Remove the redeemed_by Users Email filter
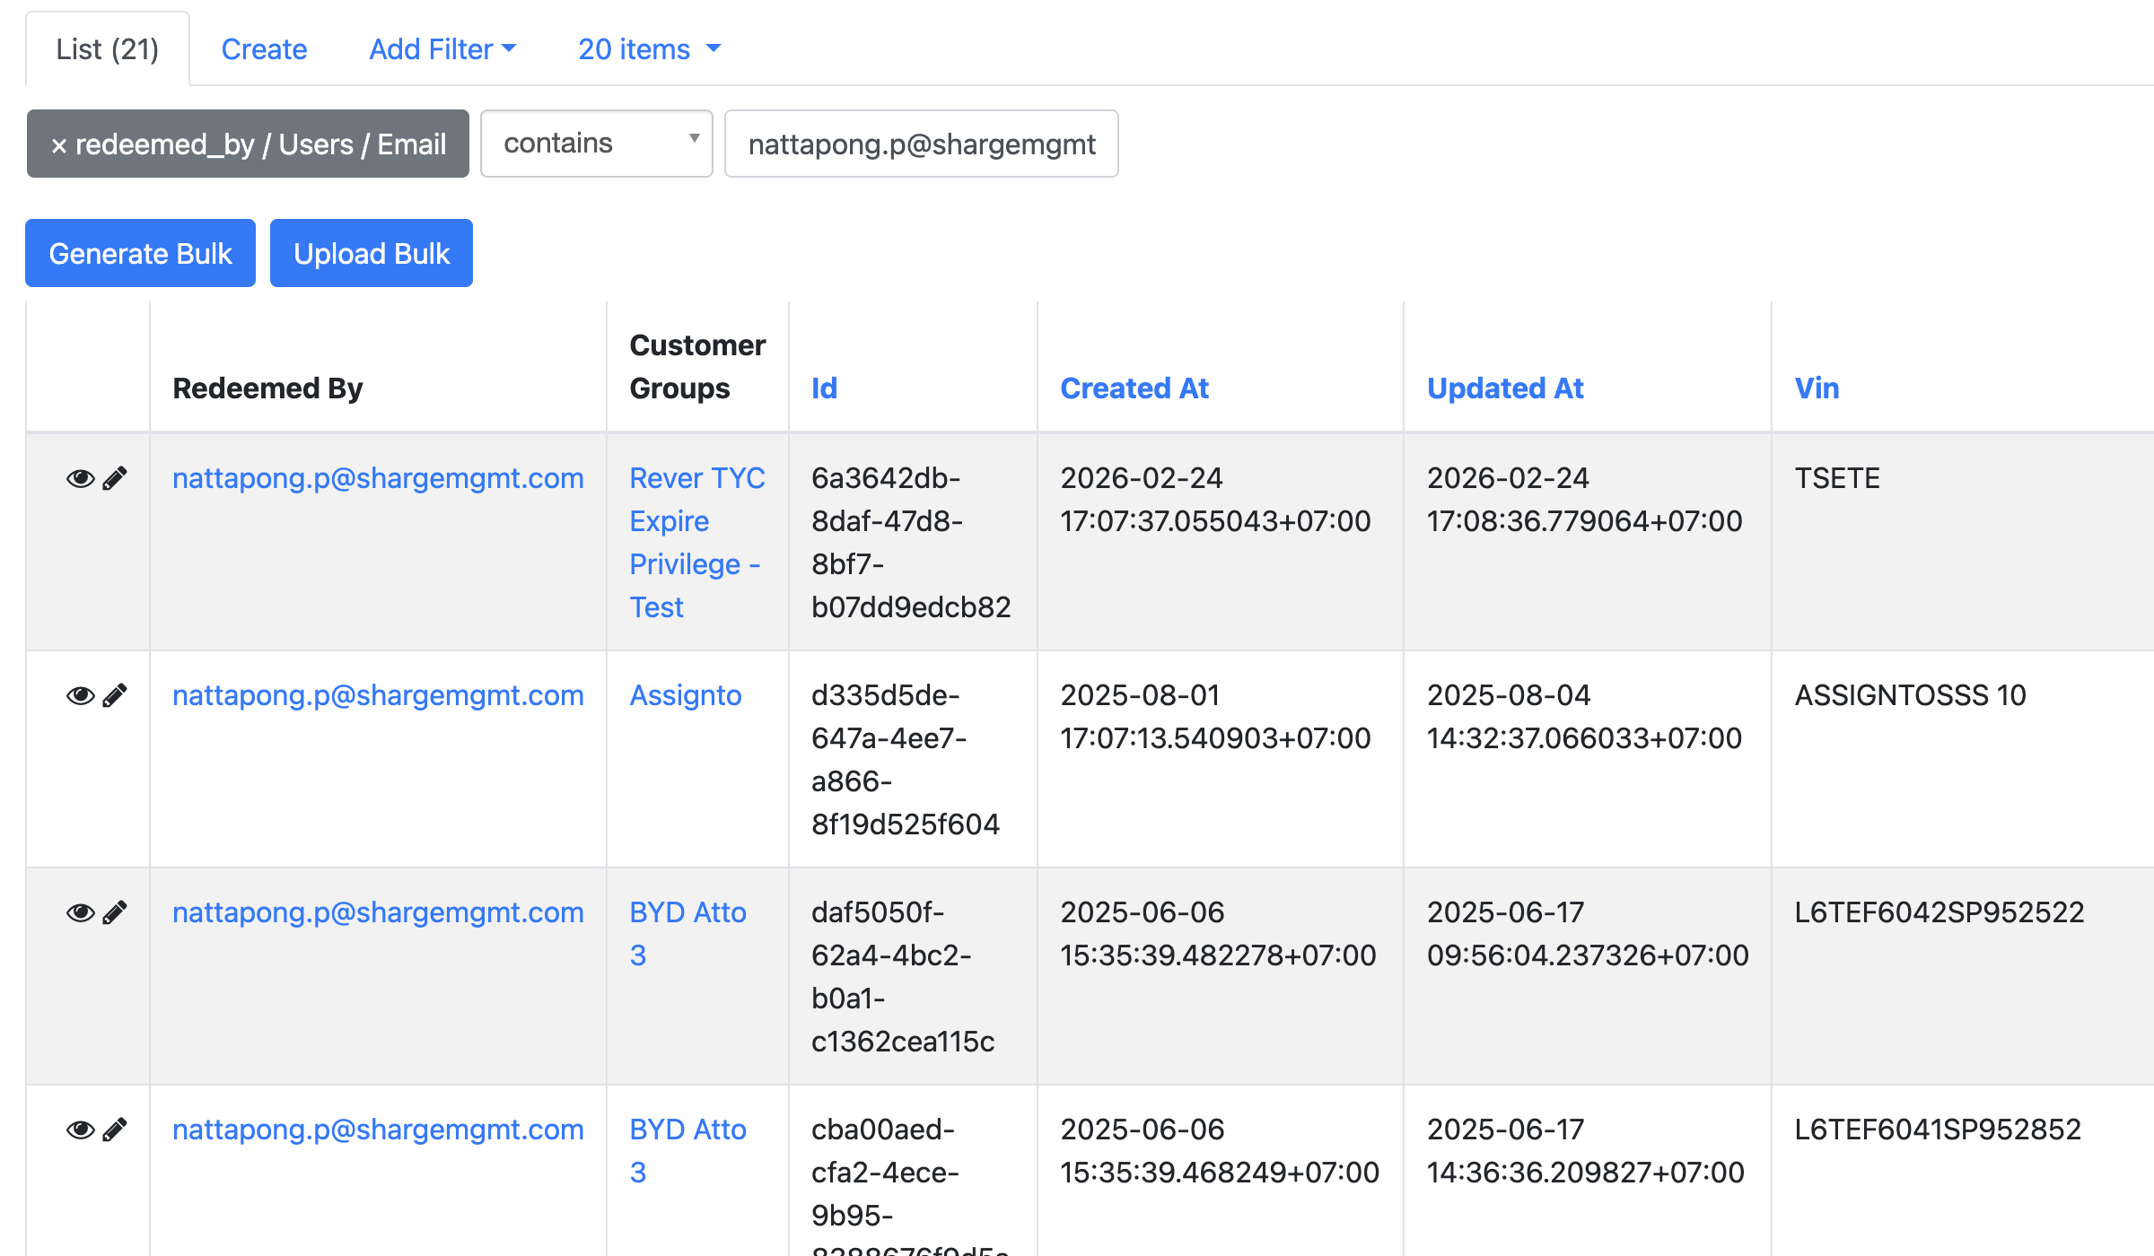The width and height of the screenshot is (2154, 1256). tap(59, 145)
